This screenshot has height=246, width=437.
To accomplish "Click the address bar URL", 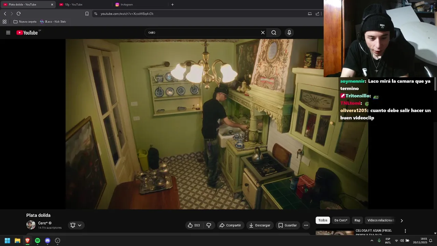I will point(127,14).
